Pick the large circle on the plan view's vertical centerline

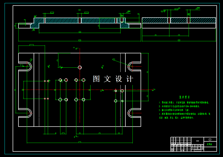click(80, 67)
